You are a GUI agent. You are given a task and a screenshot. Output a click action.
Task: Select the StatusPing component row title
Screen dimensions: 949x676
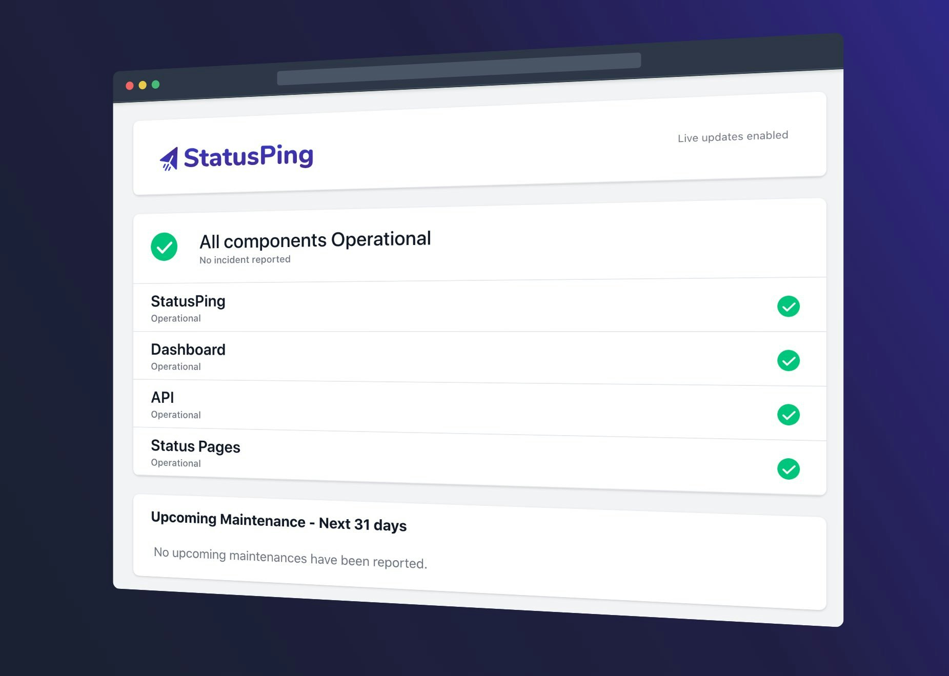188,301
